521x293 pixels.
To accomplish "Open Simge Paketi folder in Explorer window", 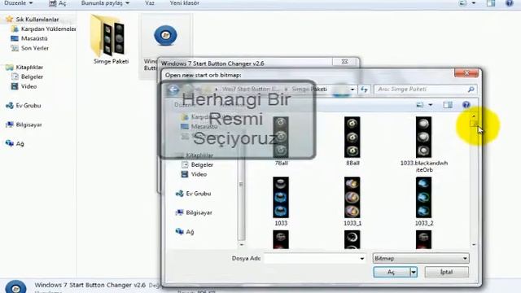I will [x=108, y=36].
